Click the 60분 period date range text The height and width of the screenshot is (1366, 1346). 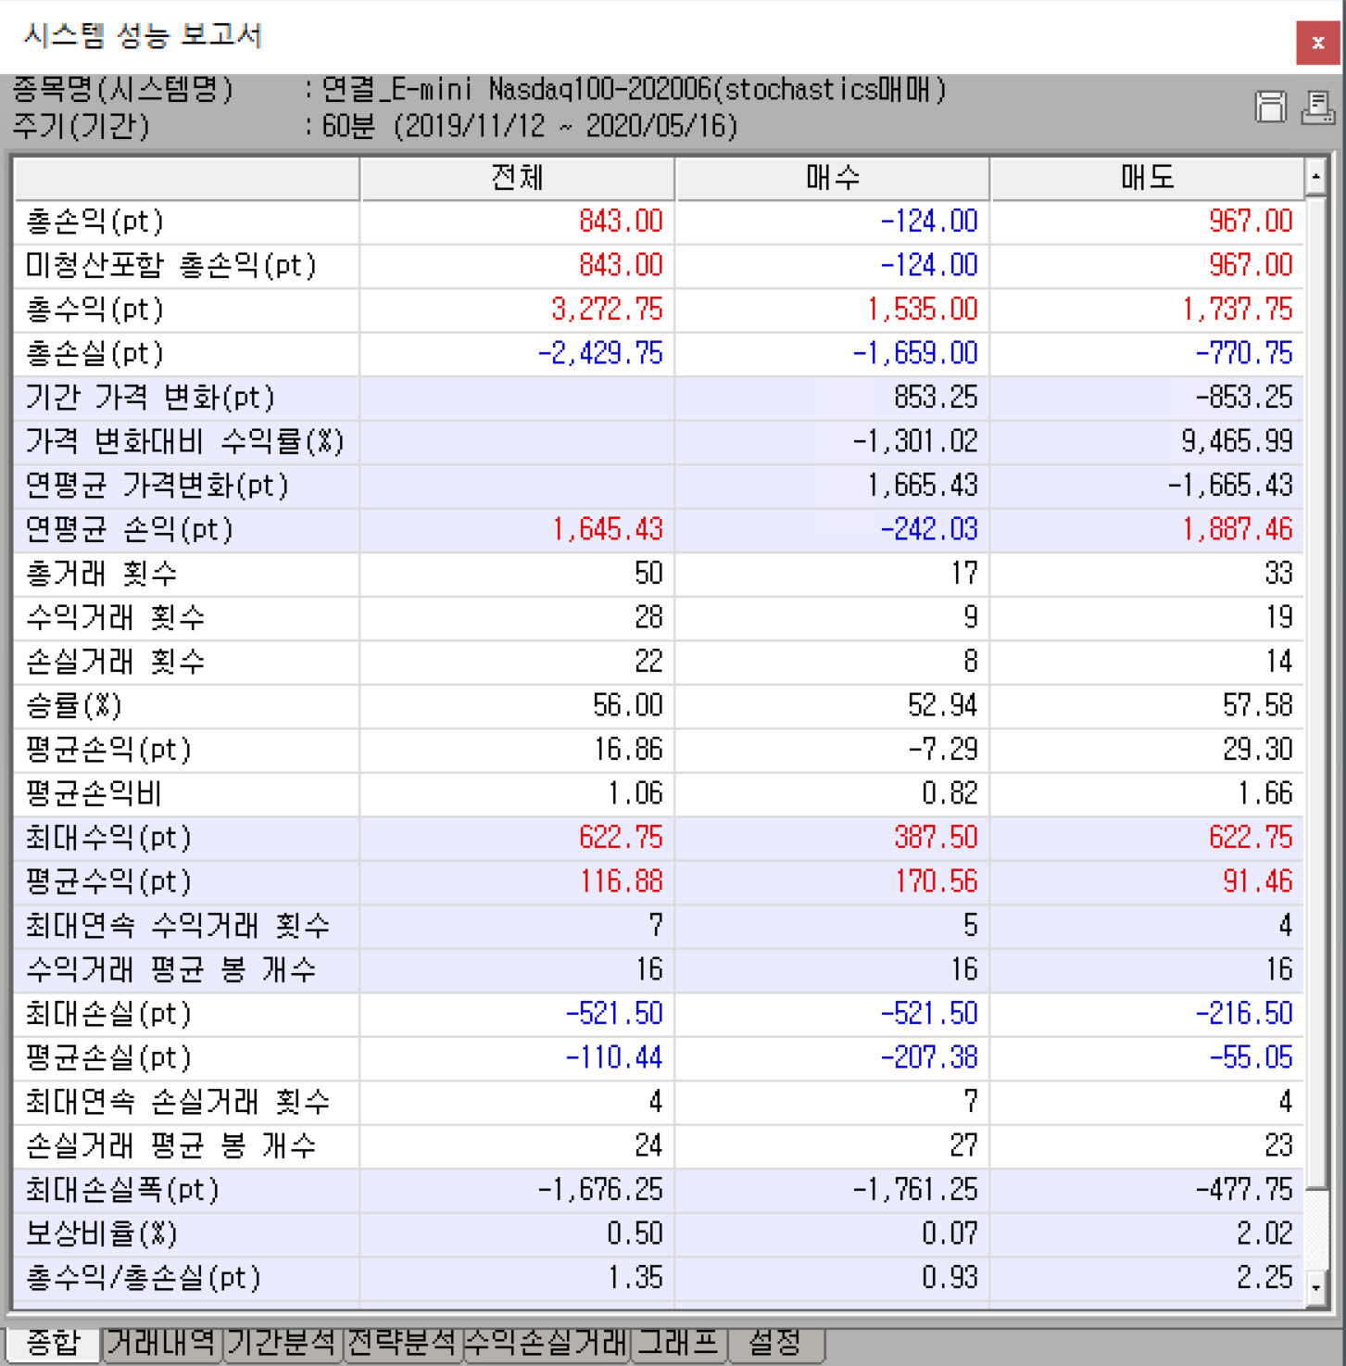click(530, 126)
